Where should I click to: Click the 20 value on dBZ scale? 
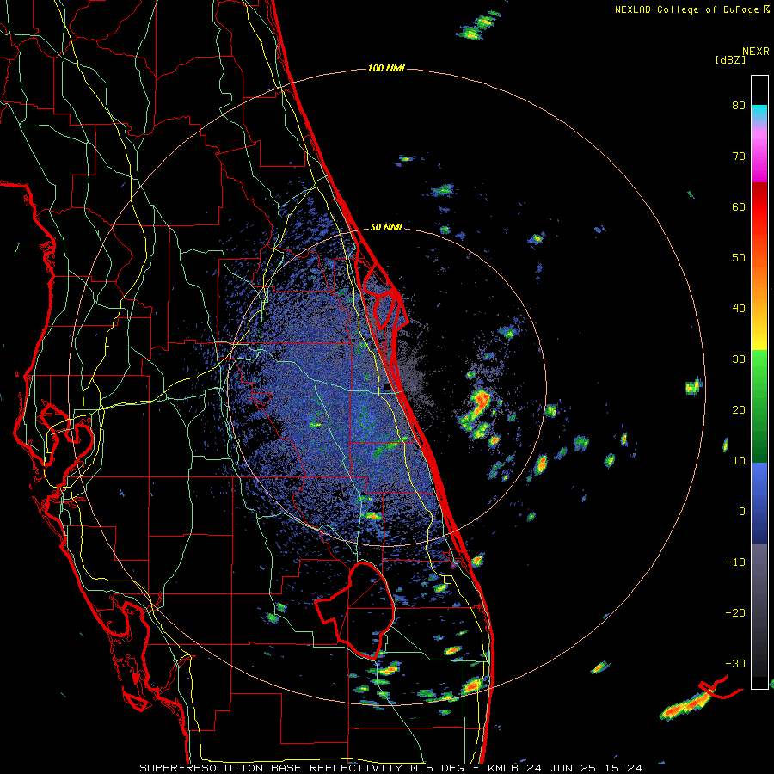[x=739, y=410]
